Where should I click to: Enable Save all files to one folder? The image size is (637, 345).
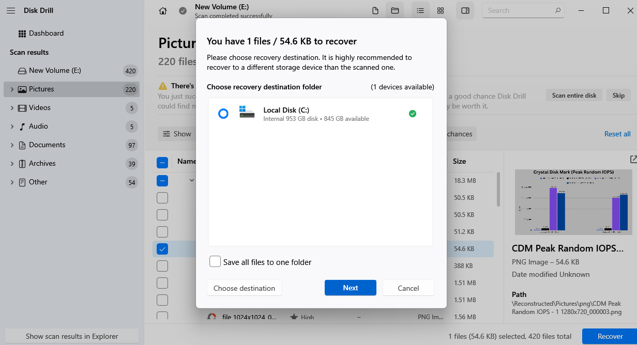point(215,261)
